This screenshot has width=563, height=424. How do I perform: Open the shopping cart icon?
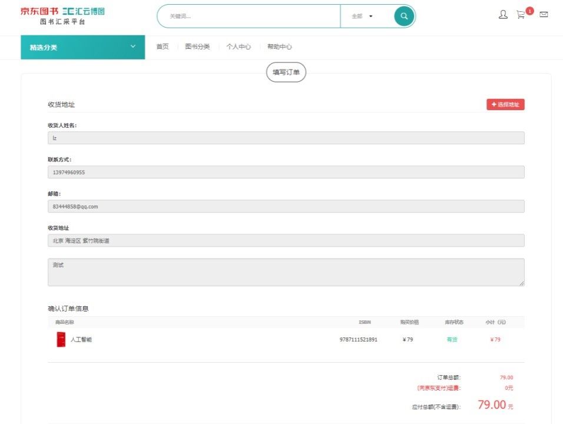(x=521, y=15)
